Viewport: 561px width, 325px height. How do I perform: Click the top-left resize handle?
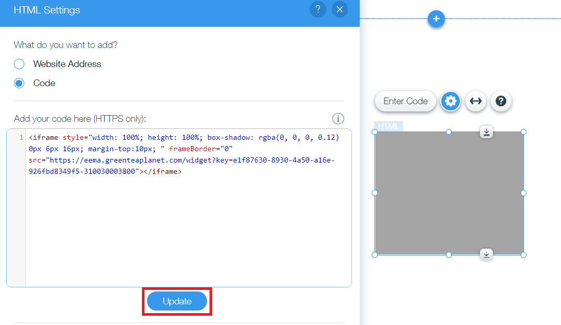pos(375,132)
